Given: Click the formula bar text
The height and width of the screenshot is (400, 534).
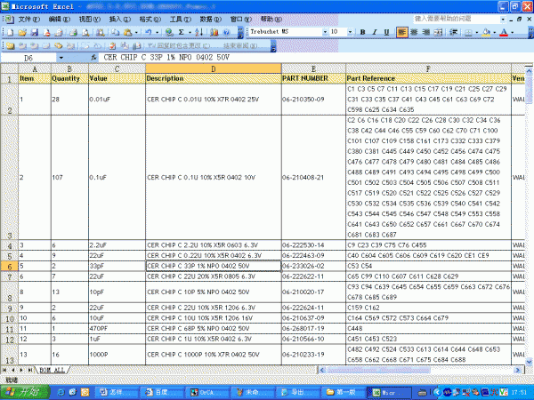Looking at the screenshot, I should (x=166, y=58).
